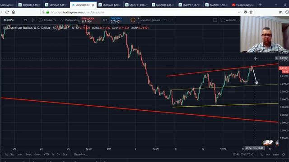Switch to the NZDUSD browser tab
Image resolution: width=289 pixels, height=162 pixels.
pos(163,5)
